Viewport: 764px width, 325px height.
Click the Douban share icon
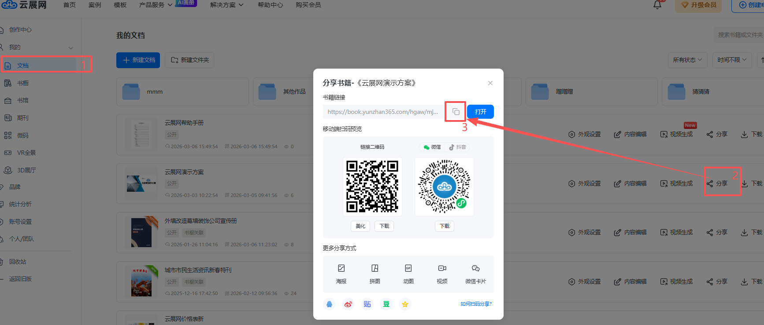point(386,304)
